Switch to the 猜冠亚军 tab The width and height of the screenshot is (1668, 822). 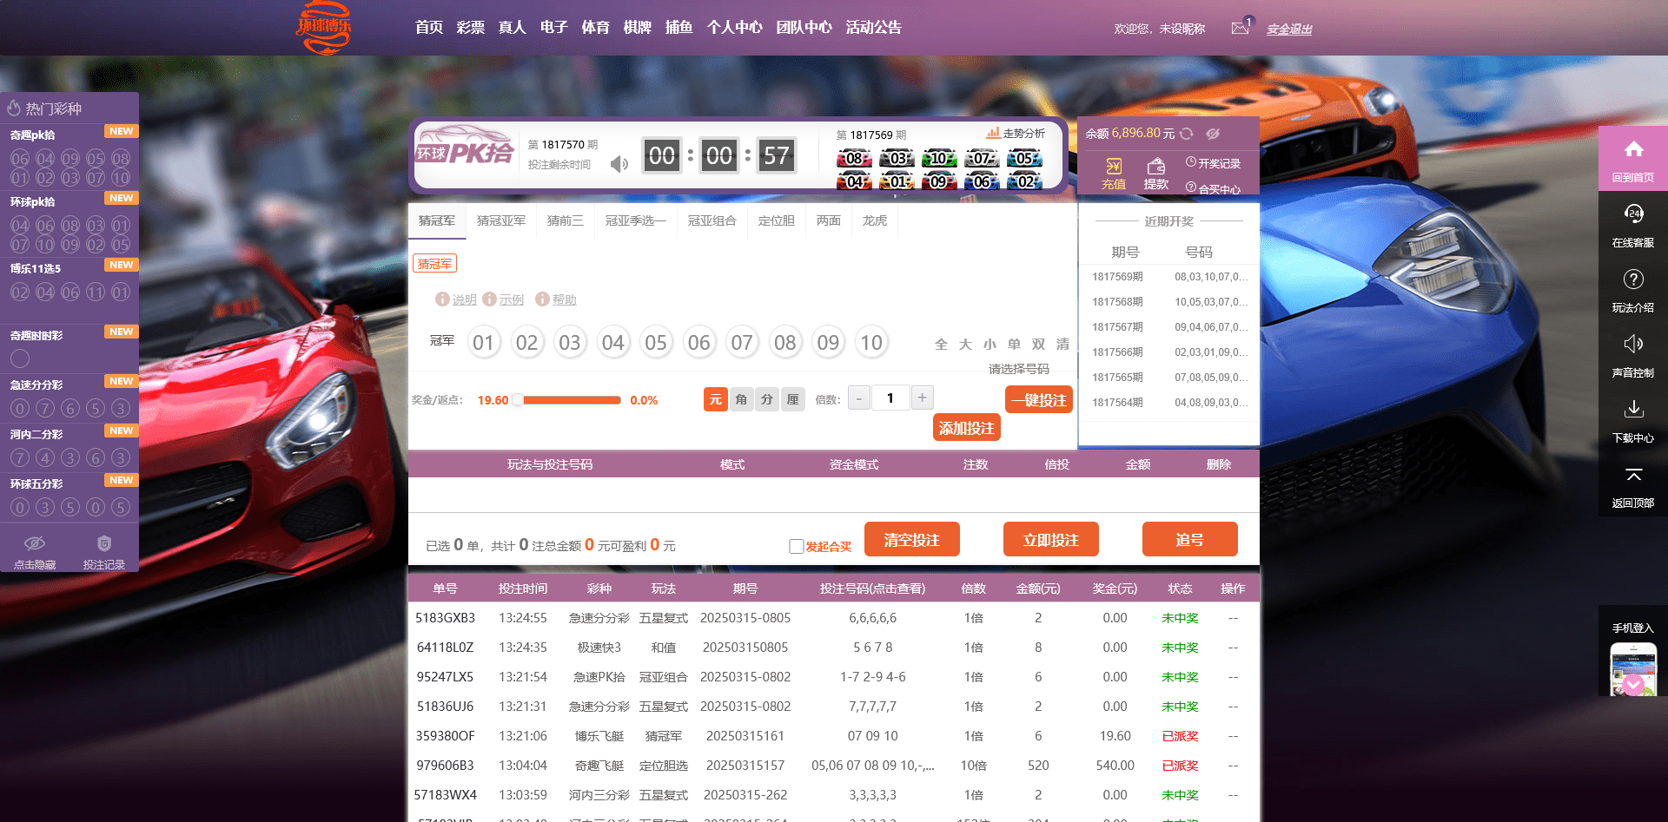(x=501, y=221)
